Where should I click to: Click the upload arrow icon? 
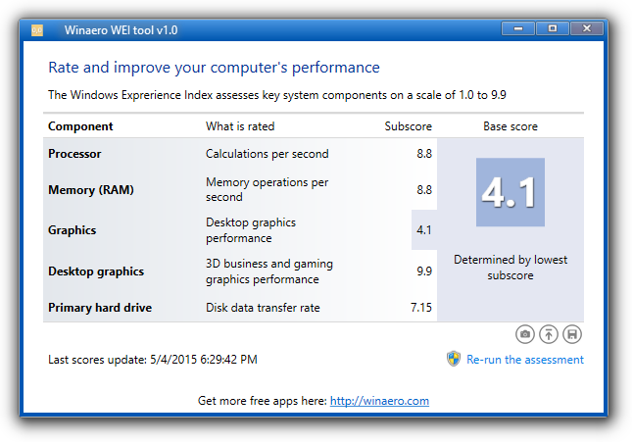pos(549,334)
